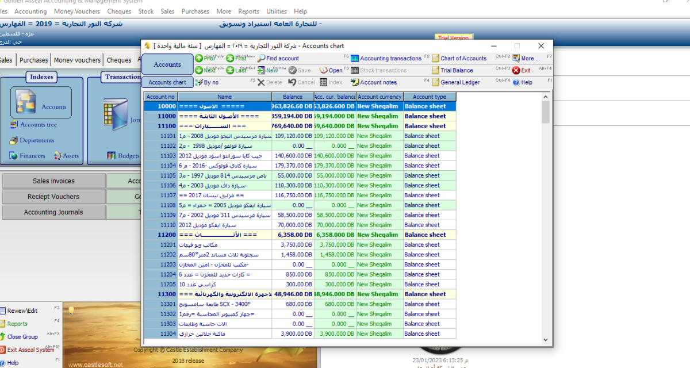Open the Accounting transactions view

click(385, 59)
